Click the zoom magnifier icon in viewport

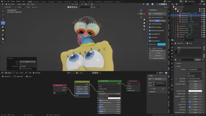click(144, 20)
